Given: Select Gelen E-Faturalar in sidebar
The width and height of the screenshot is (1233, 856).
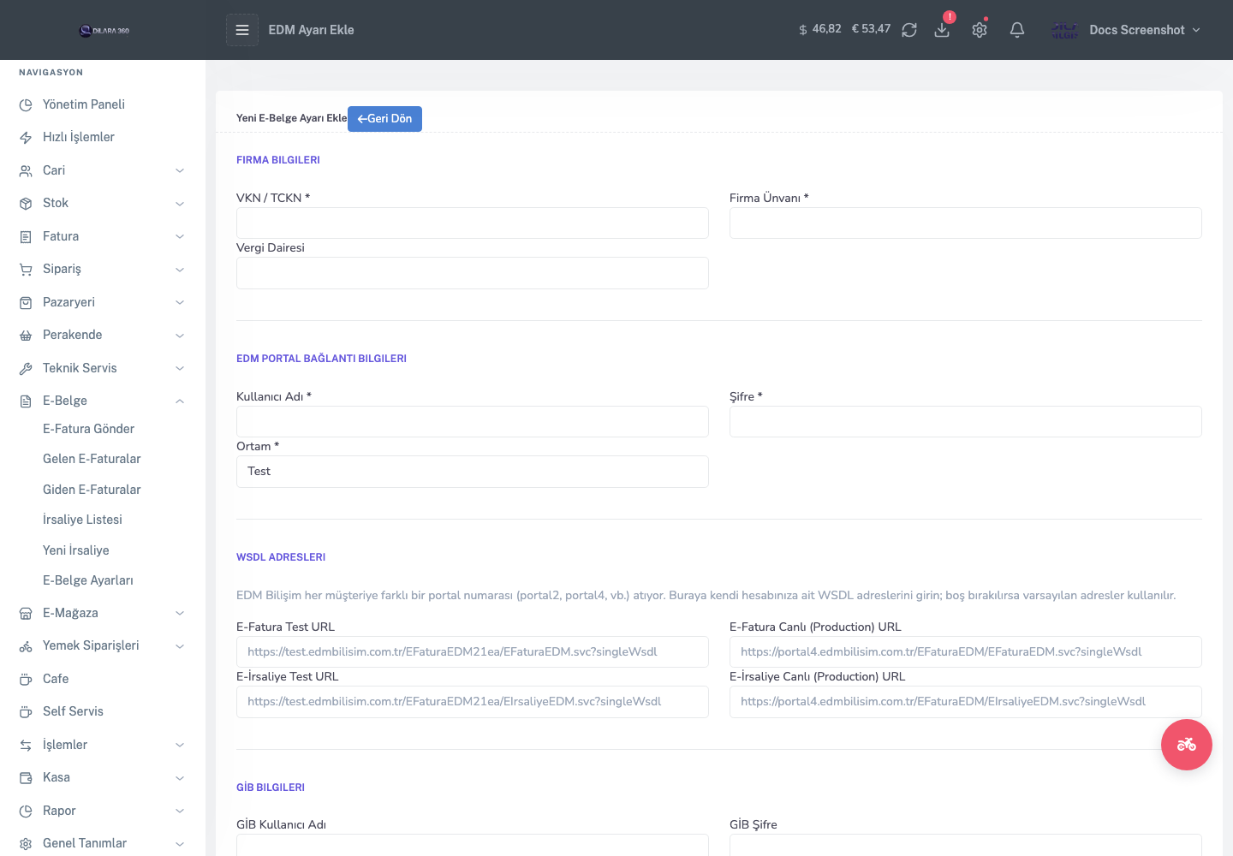Looking at the screenshot, I should tap(92, 459).
